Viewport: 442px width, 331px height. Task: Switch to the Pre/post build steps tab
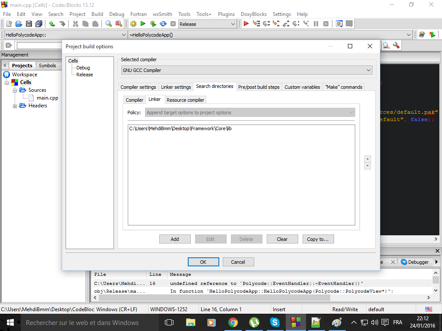point(259,87)
